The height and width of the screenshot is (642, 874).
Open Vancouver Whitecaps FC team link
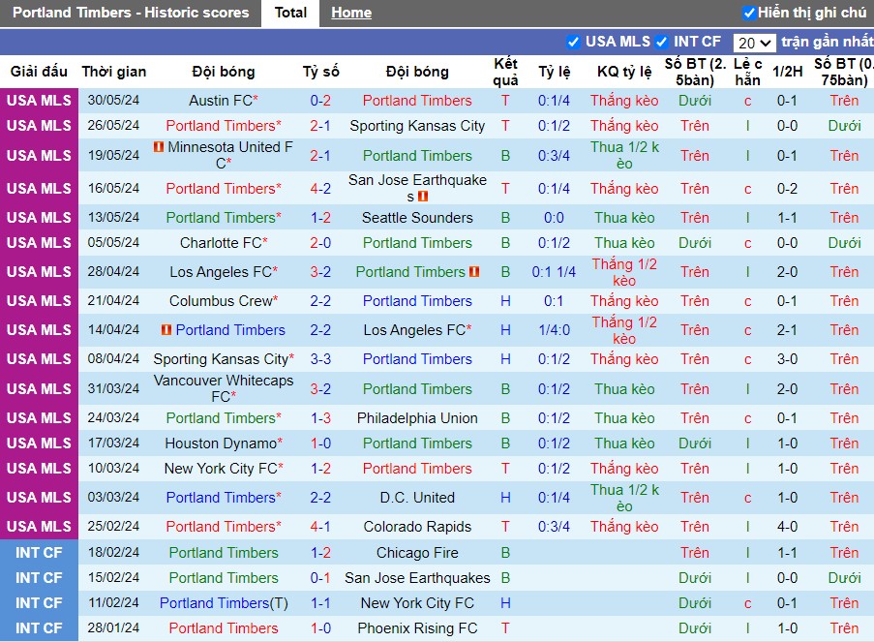pos(224,388)
